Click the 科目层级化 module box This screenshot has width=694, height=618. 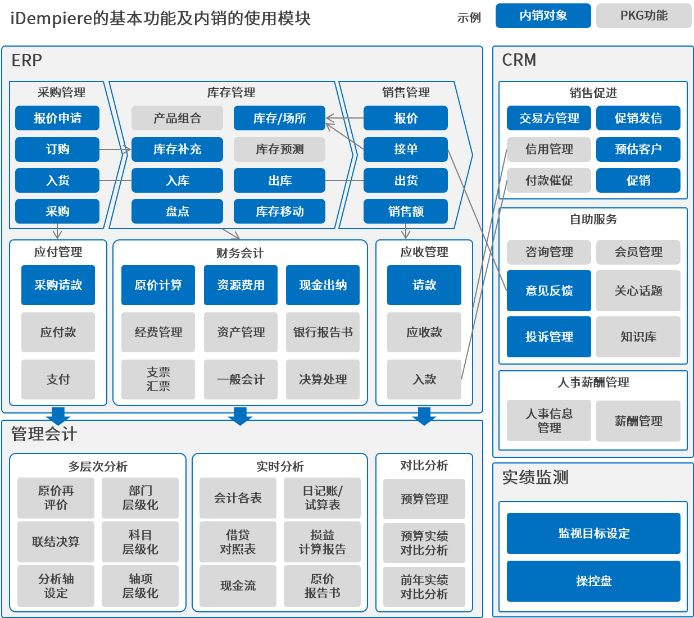coord(140,542)
